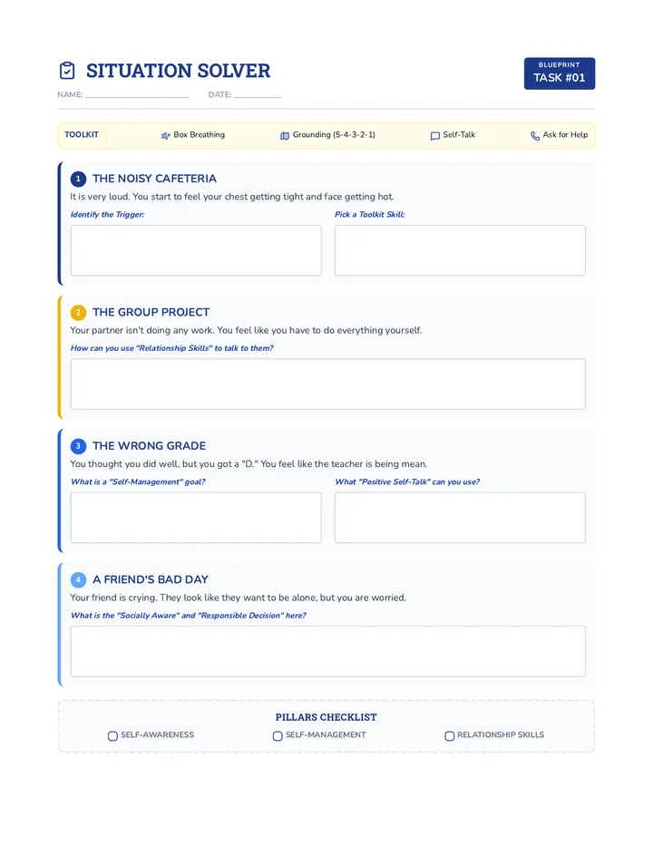The image size is (653, 845).
Task: Click the Pick a Toolkit Skill answer box
Action: tap(460, 250)
